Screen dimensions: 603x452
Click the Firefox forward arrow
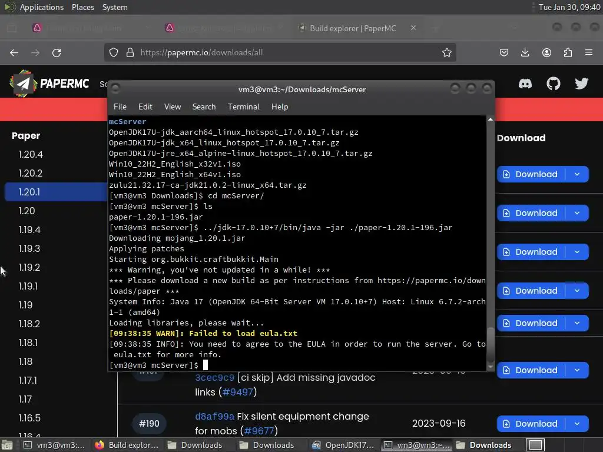[x=35, y=52]
